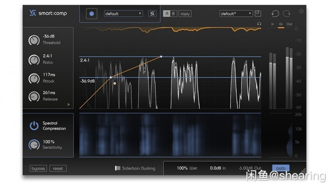Select the Gr meter tab
Screen dimensions: 329x185
[x=281, y=24]
